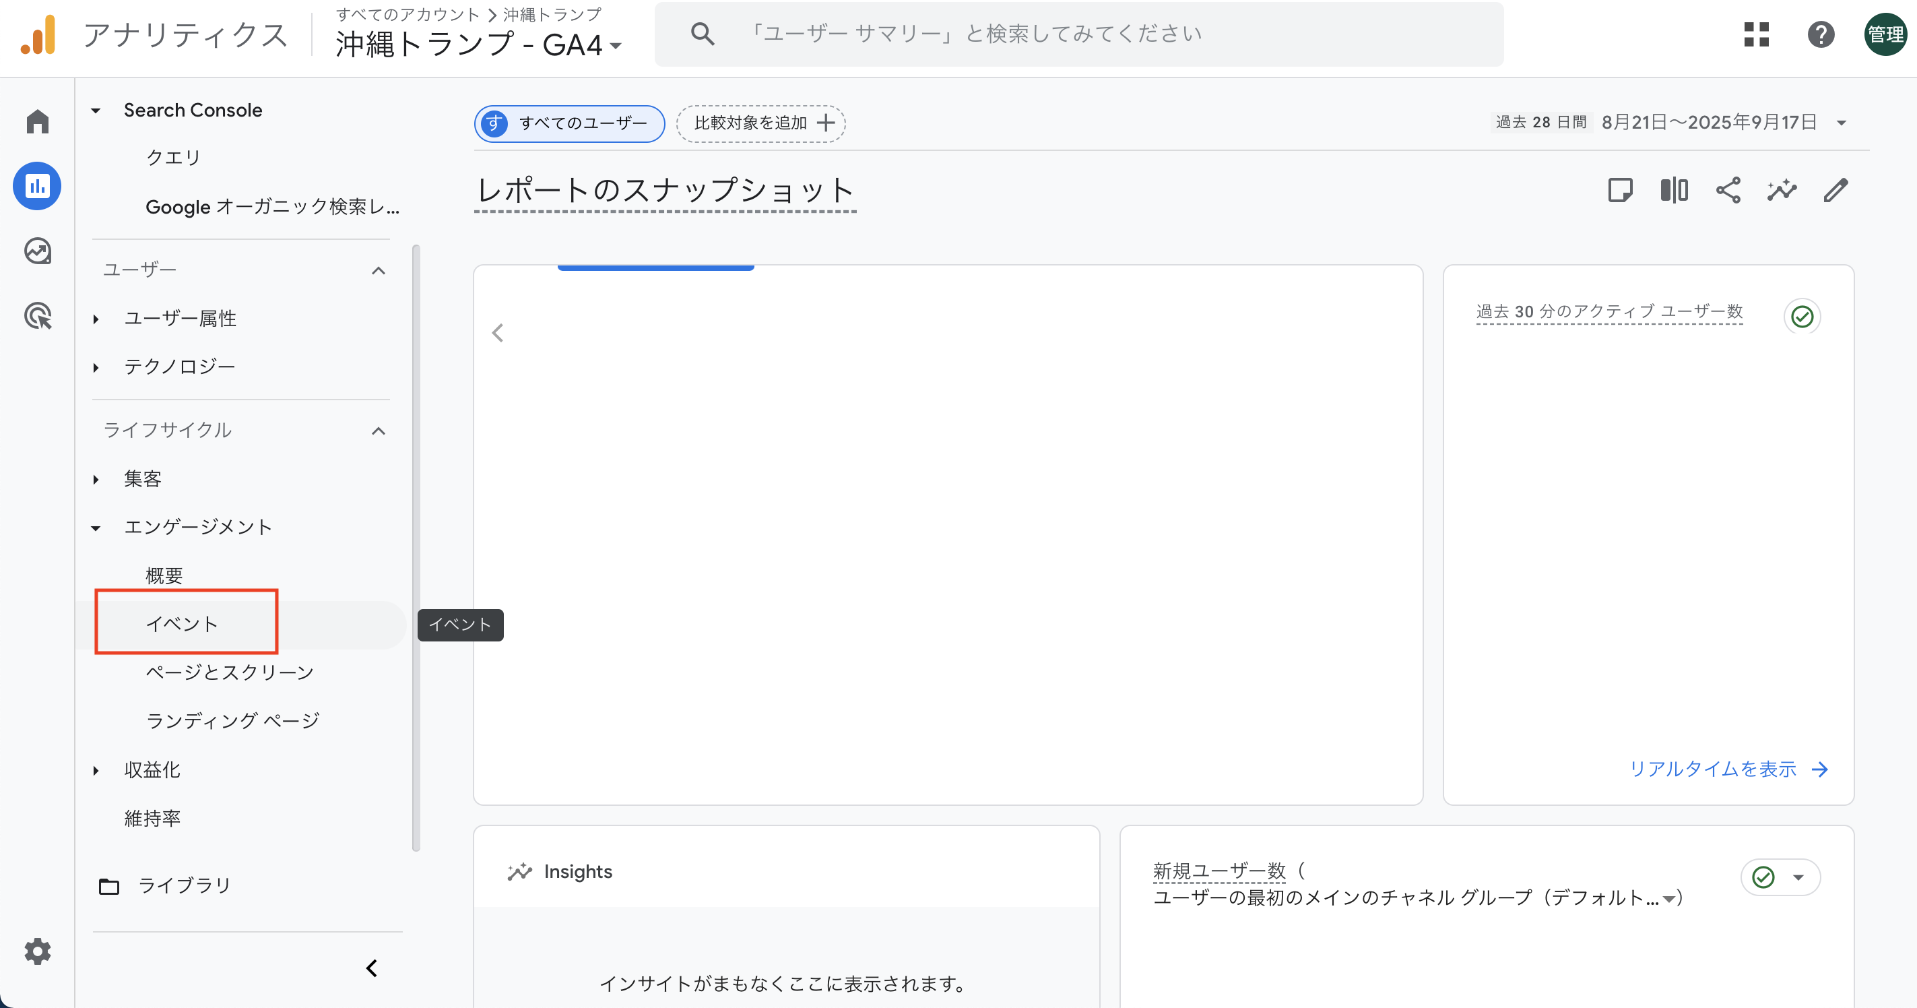
Task: Open the 沖縄トランプ - GA4 property selector
Action: tap(478, 44)
